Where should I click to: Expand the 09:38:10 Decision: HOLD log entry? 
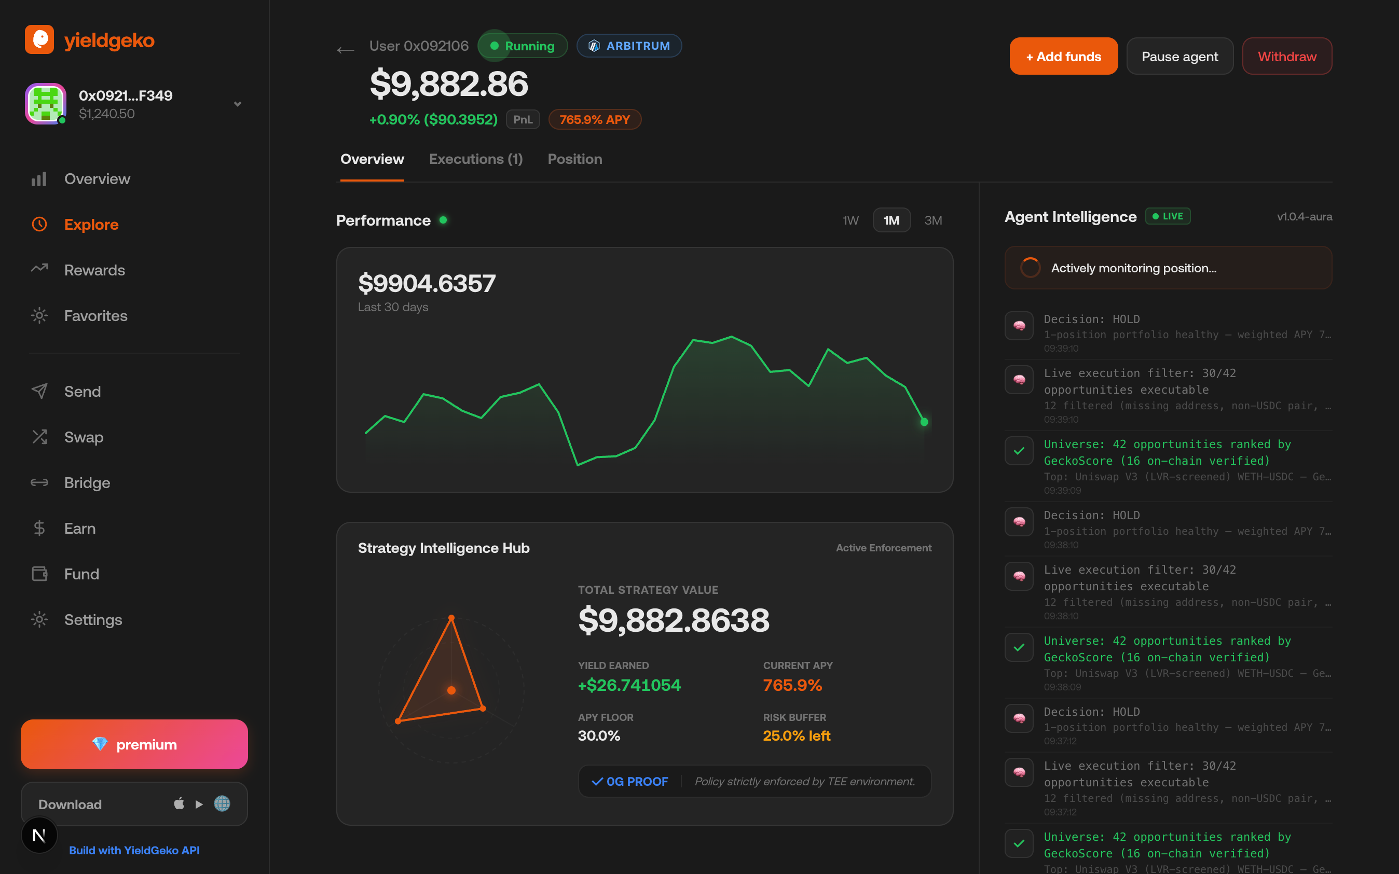[x=1168, y=529]
